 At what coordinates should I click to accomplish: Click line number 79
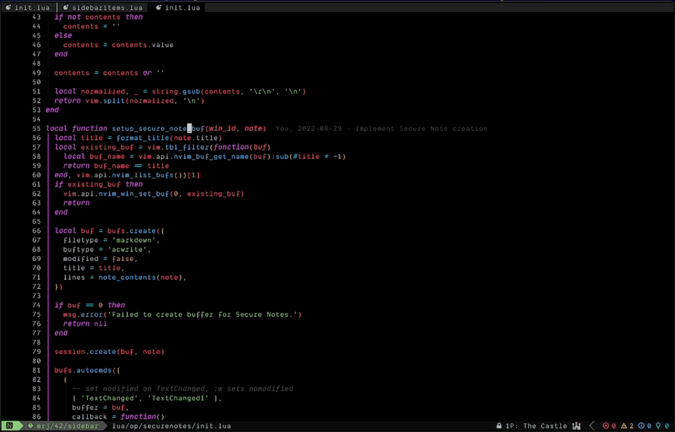click(x=37, y=352)
